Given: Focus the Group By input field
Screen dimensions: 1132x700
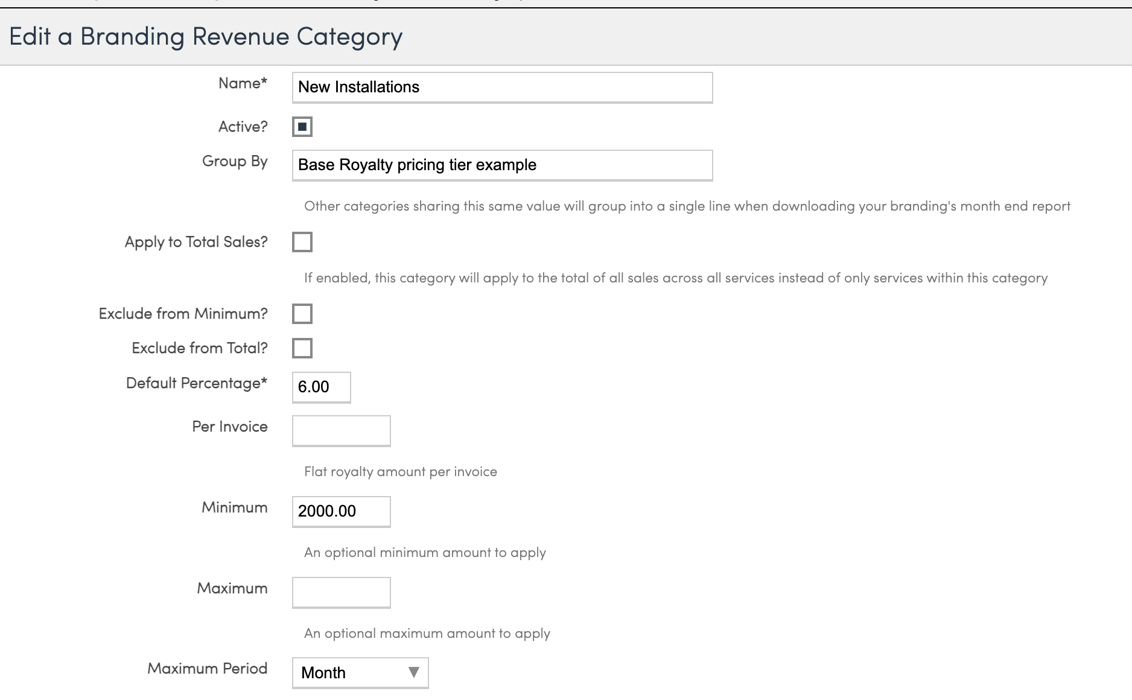Looking at the screenshot, I should (501, 165).
